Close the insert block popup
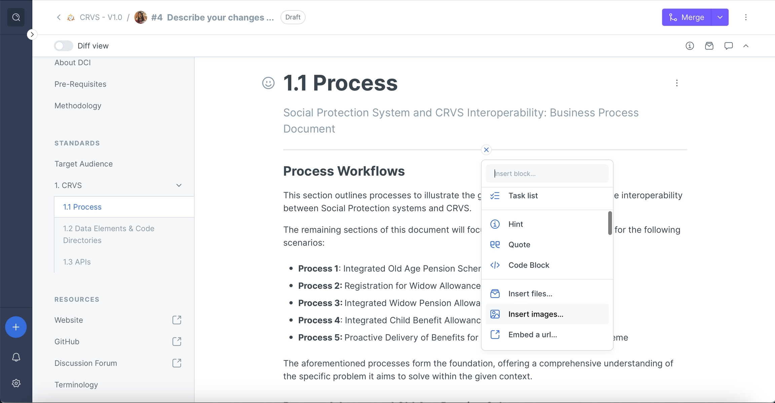This screenshot has width=775, height=403. click(486, 150)
